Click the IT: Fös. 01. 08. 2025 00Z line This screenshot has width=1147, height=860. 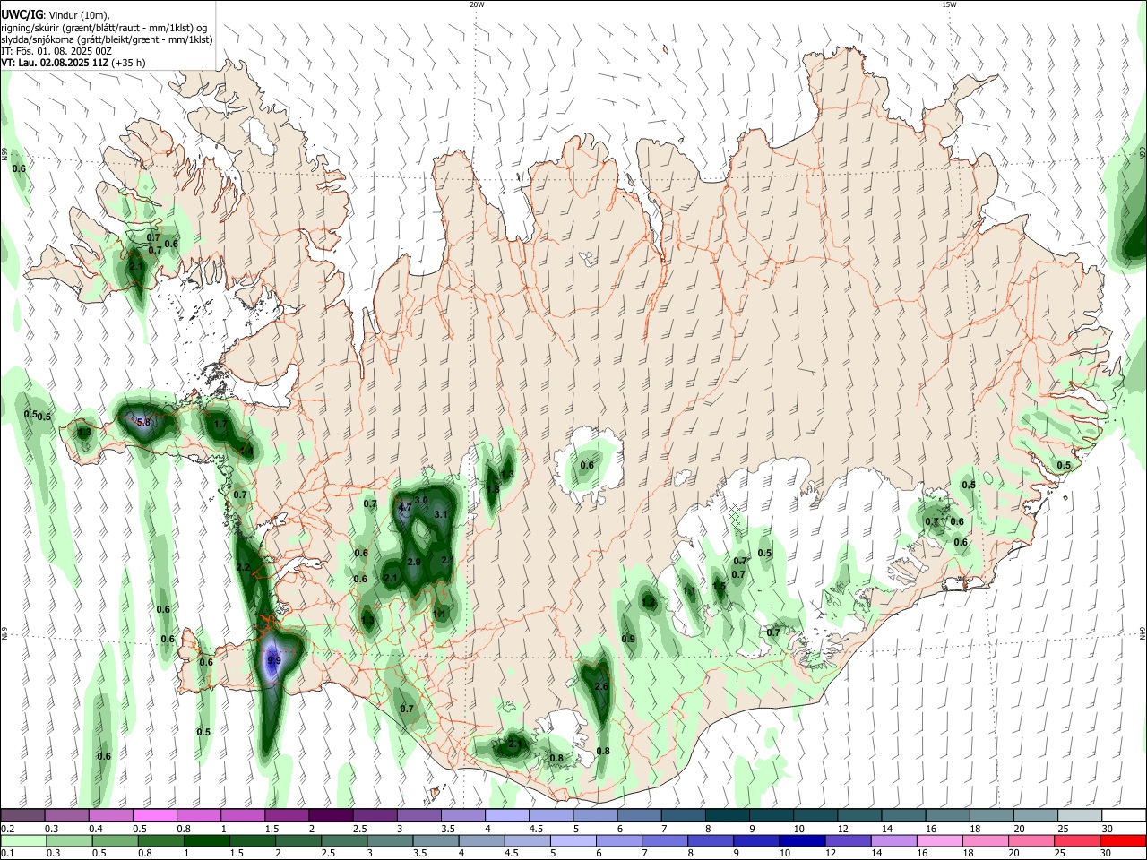tap(56, 51)
